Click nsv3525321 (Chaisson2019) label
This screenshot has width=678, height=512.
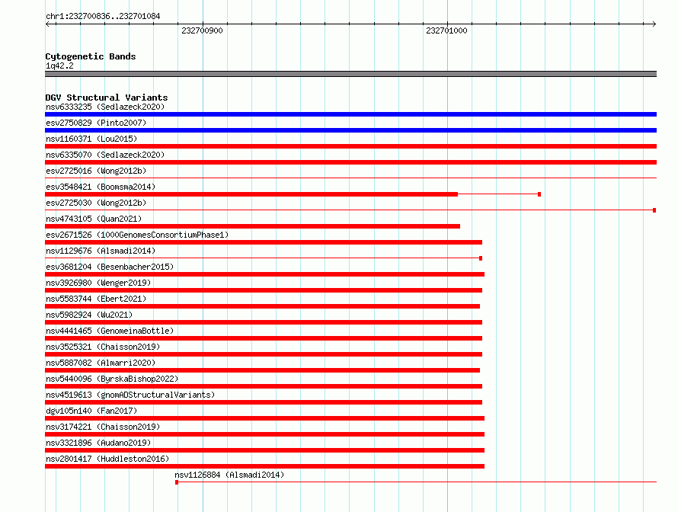[x=103, y=347]
